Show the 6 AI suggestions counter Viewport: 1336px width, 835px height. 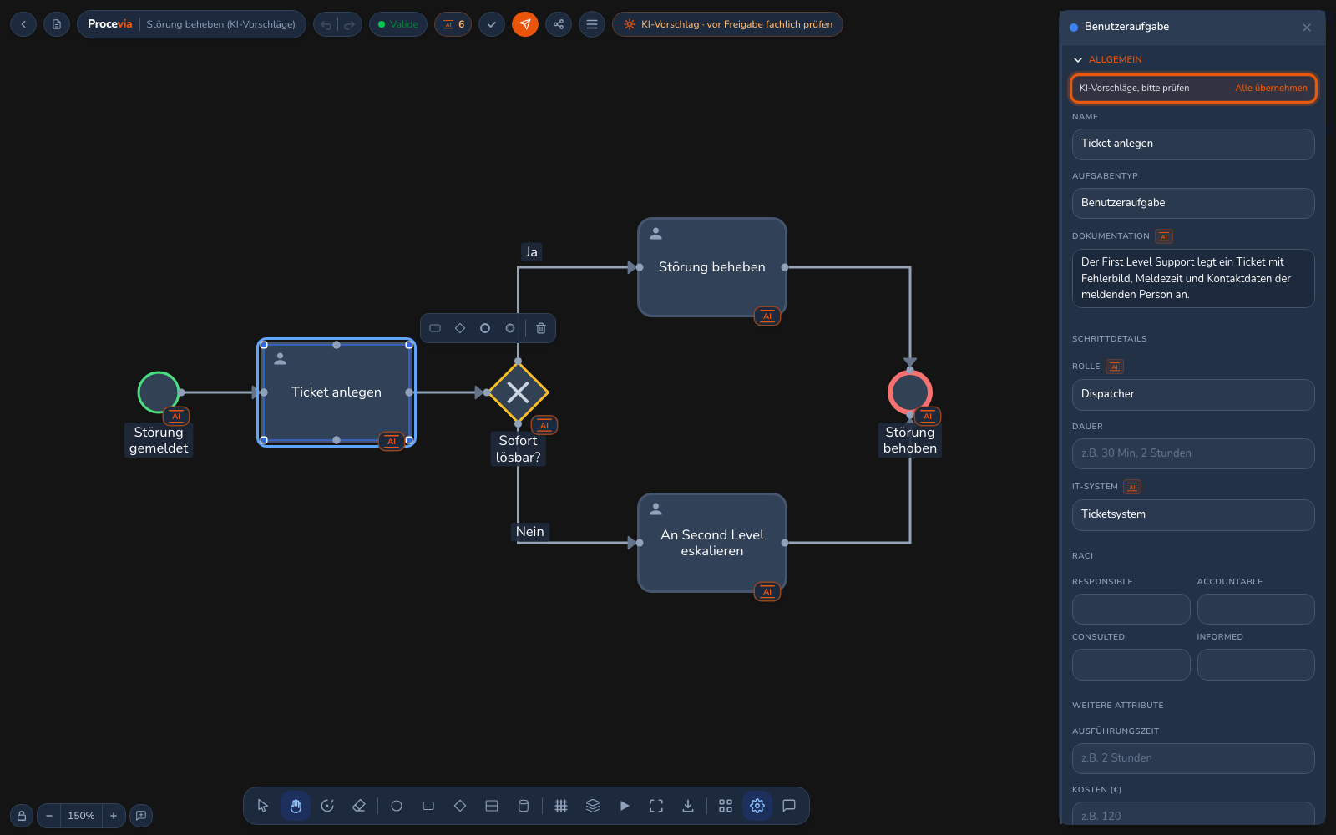453,24
